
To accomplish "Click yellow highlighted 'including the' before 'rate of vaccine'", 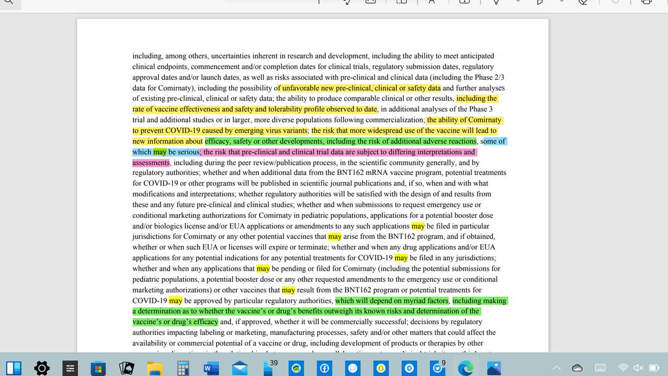I will (x=477, y=99).
